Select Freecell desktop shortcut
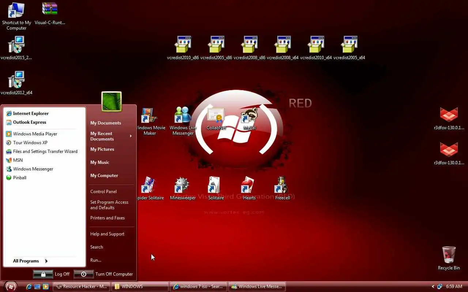Viewport: 468px width, 292px height. pos(283,189)
